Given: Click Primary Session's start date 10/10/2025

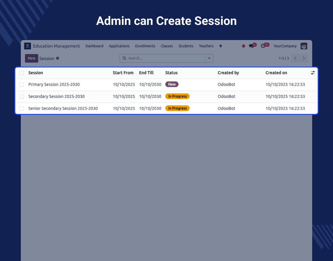Looking at the screenshot, I should [124, 84].
